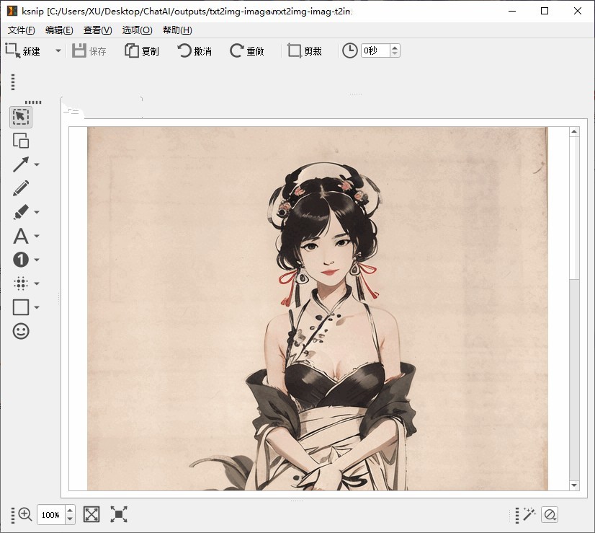Copy the image using 复制 button

[x=142, y=51]
